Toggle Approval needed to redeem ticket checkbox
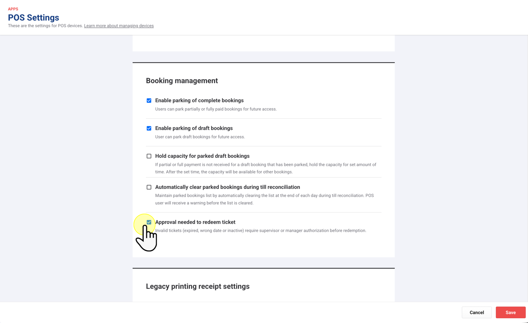Image resolution: width=528 pixels, height=323 pixels. [x=149, y=222]
